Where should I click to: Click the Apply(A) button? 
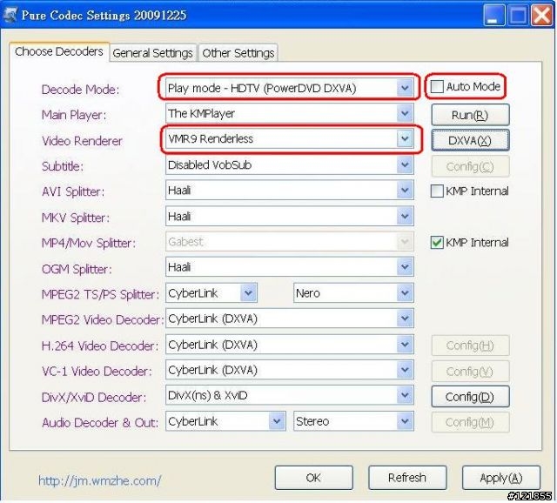tap(501, 478)
